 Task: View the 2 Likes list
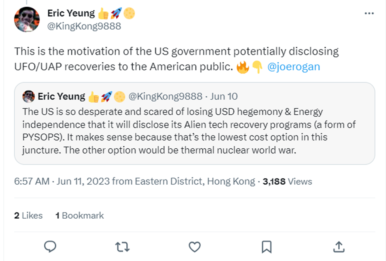click(28, 216)
